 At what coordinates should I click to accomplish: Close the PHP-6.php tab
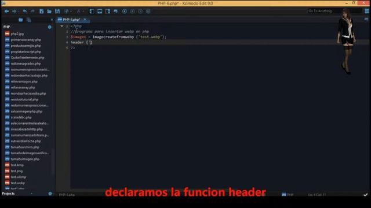pyautogui.click(x=85, y=19)
